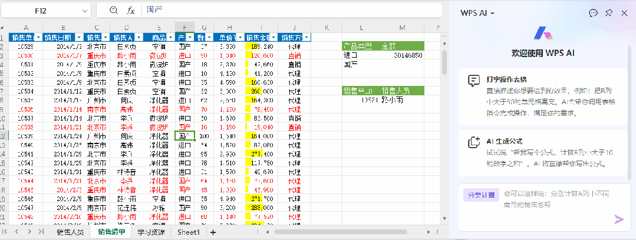This screenshot has width=636, height=240.
Task: Click the 金额 green header cell
Action: 402,46
